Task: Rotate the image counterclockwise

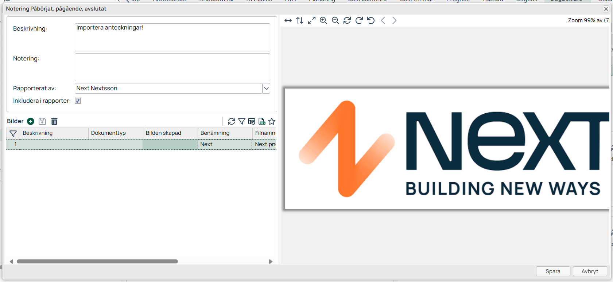Action: click(371, 20)
